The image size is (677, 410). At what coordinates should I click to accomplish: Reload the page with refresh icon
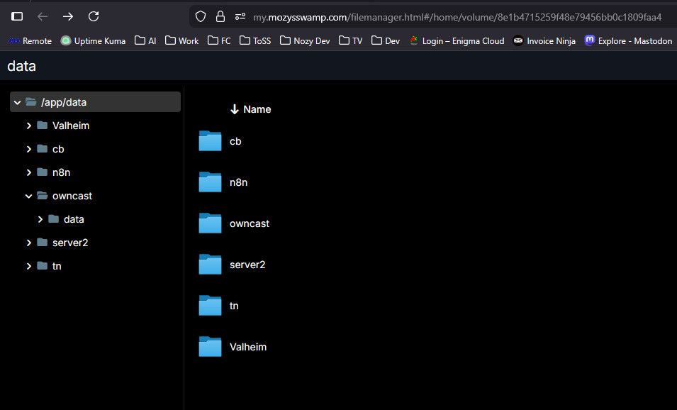94,16
